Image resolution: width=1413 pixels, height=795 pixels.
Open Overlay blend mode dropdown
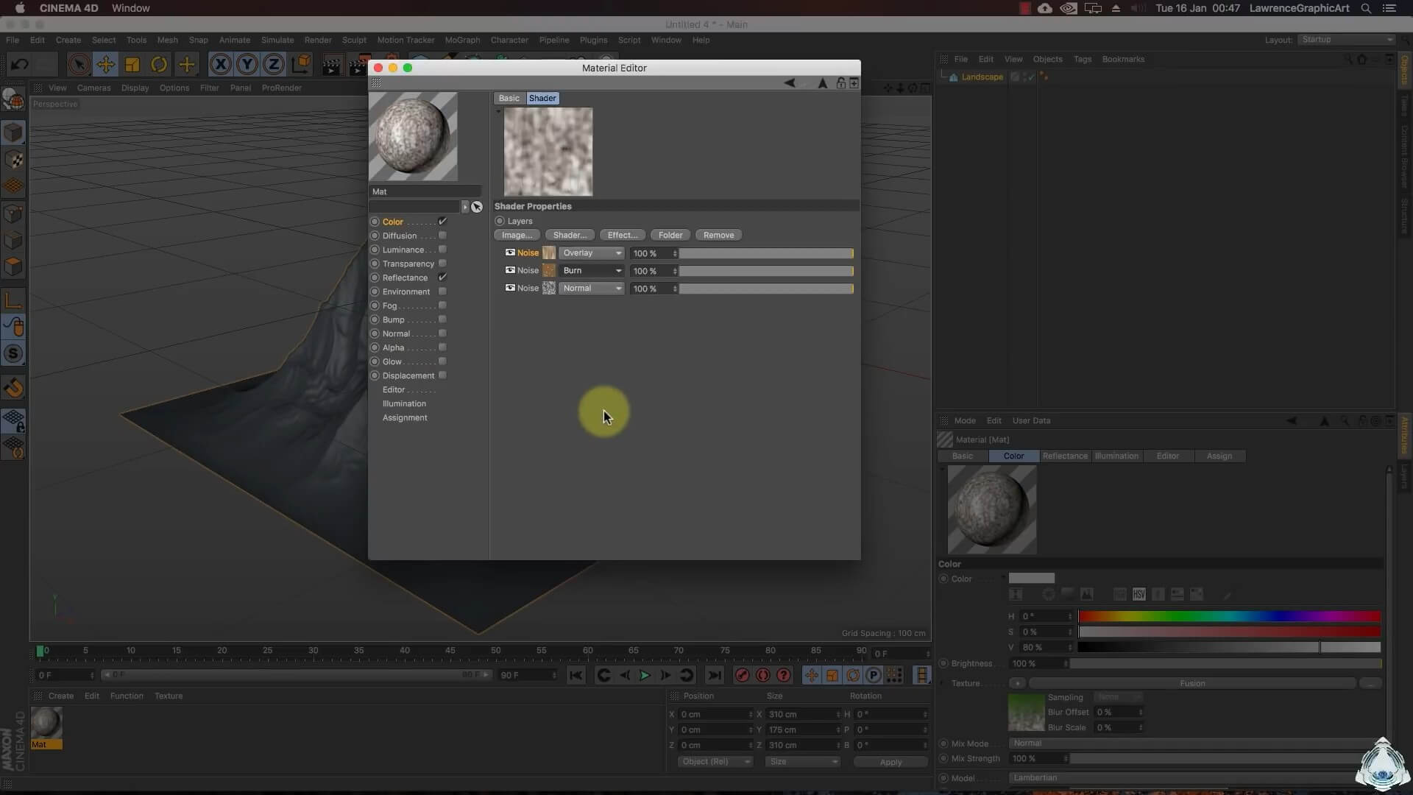pos(592,253)
